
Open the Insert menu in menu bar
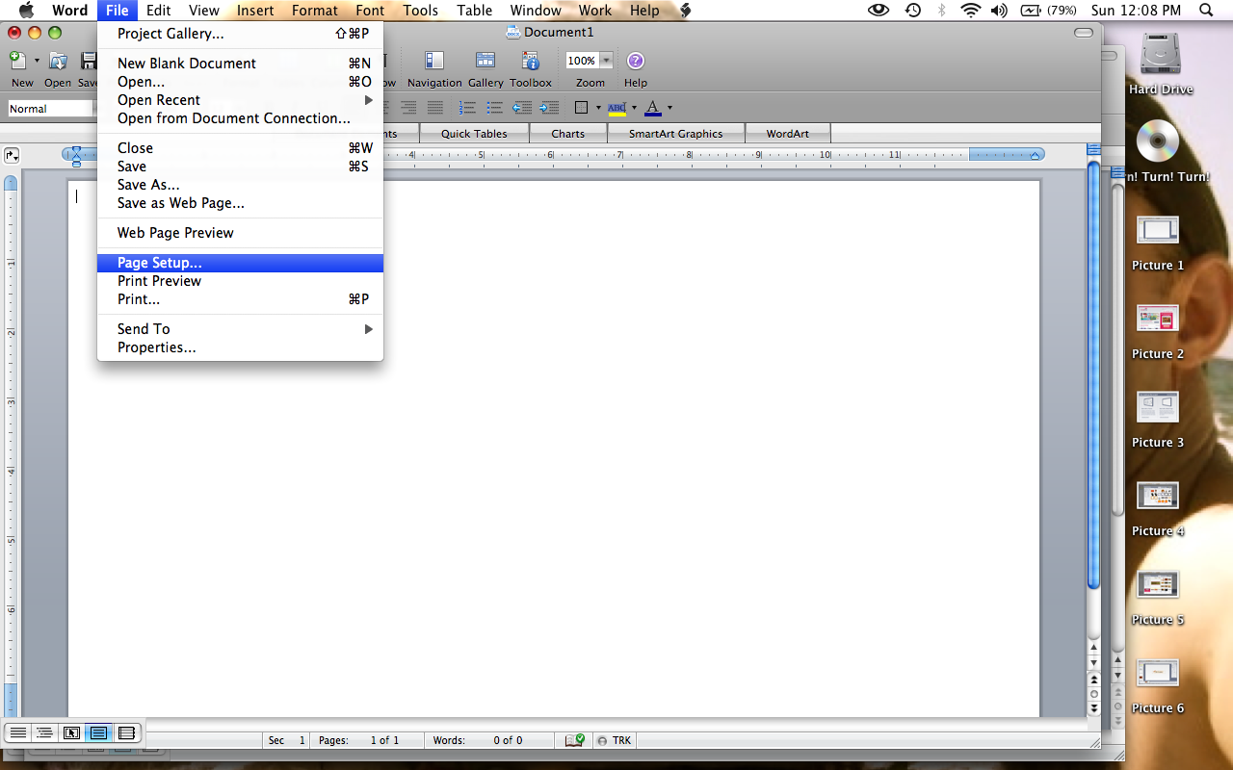(255, 11)
